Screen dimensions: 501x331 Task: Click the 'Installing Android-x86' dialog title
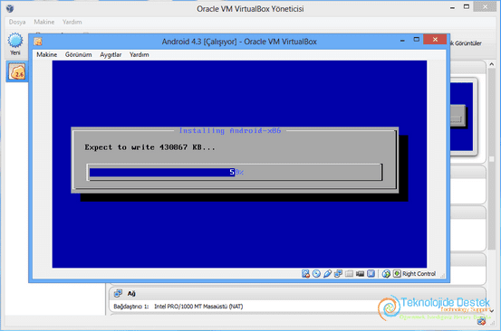click(x=230, y=131)
